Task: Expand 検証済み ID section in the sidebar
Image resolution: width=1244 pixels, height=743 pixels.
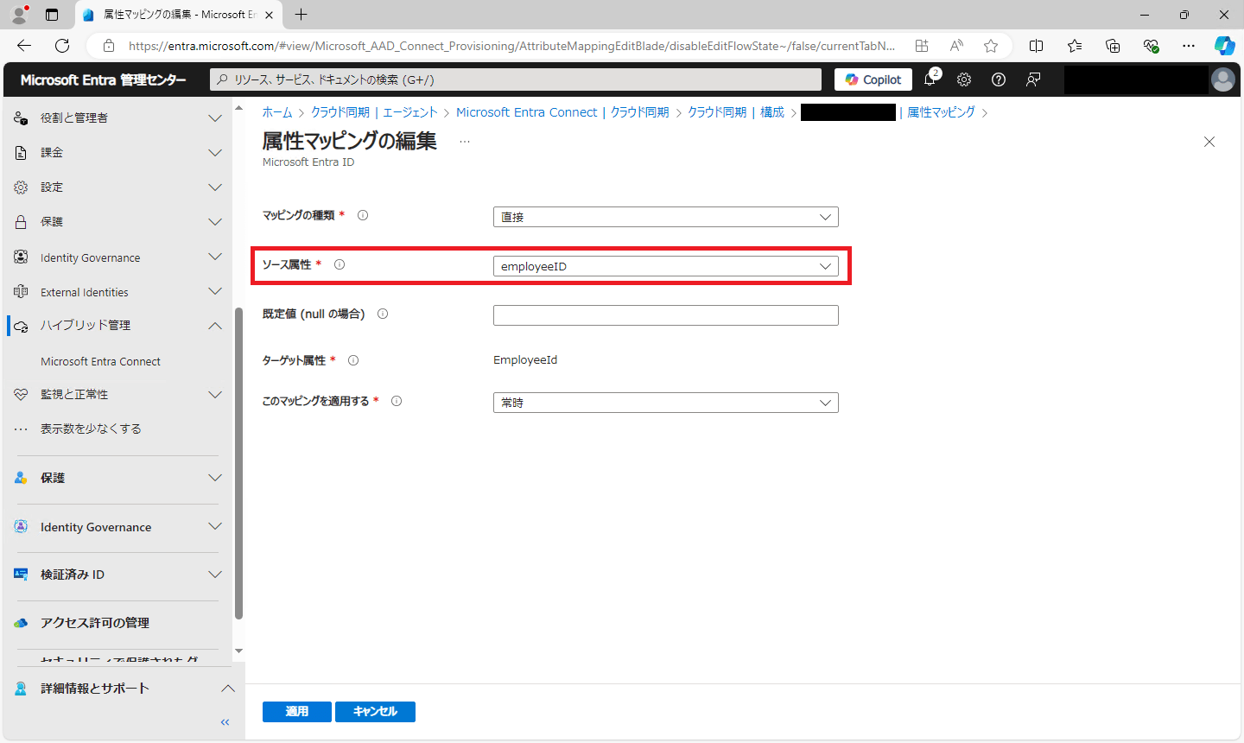Action: pyautogui.click(x=118, y=575)
